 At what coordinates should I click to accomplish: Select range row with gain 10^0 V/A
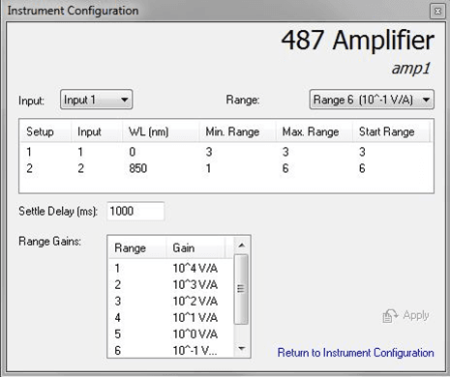click(170, 333)
